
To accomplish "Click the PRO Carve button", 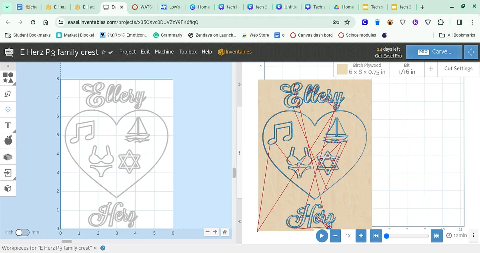I will pos(434,52).
